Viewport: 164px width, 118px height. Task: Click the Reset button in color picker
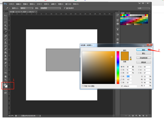point(143,54)
